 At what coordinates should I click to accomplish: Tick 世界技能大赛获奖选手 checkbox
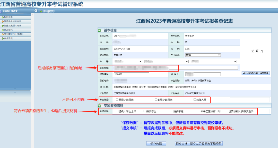(x=227, y=111)
